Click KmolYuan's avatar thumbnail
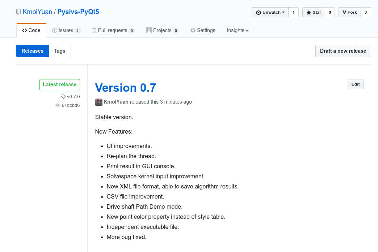This screenshot has height=252, width=378. pos(99,102)
